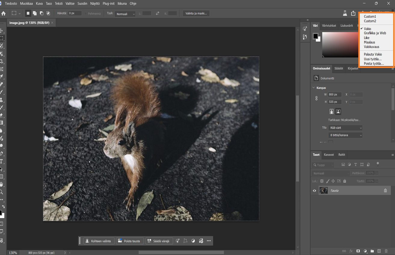Click the trash icon in Tasot panel

386,251
